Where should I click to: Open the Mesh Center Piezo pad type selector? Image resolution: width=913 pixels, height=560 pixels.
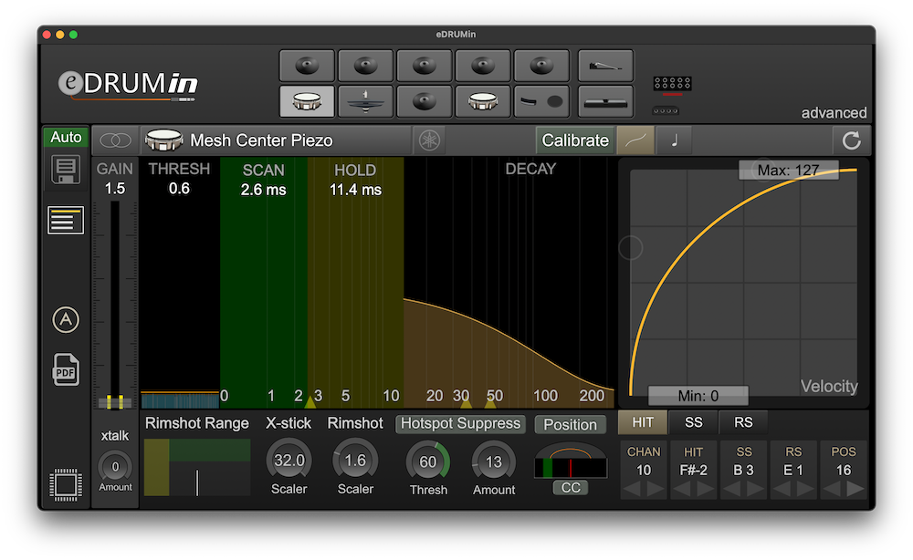point(278,140)
